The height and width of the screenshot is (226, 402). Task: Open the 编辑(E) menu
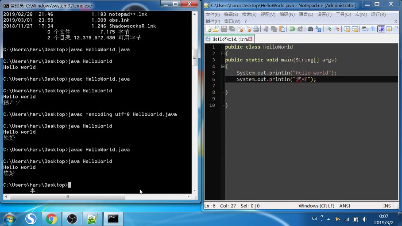(x=231, y=14)
